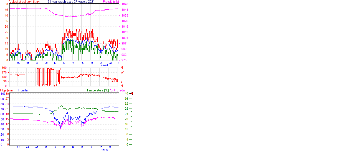The height and width of the screenshot is (153, 355).
Task: Select the magenta "Punt rosada" legend label
Action: point(117,90)
